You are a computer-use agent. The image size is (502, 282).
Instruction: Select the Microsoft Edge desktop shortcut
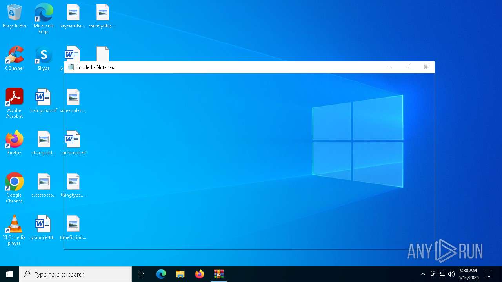click(x=44, y=19)
